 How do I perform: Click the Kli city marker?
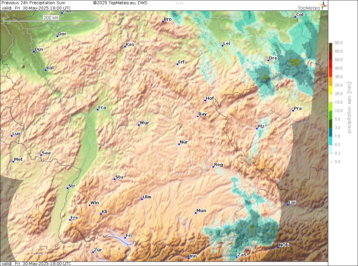pyautogui.click(x=101, y=214)
